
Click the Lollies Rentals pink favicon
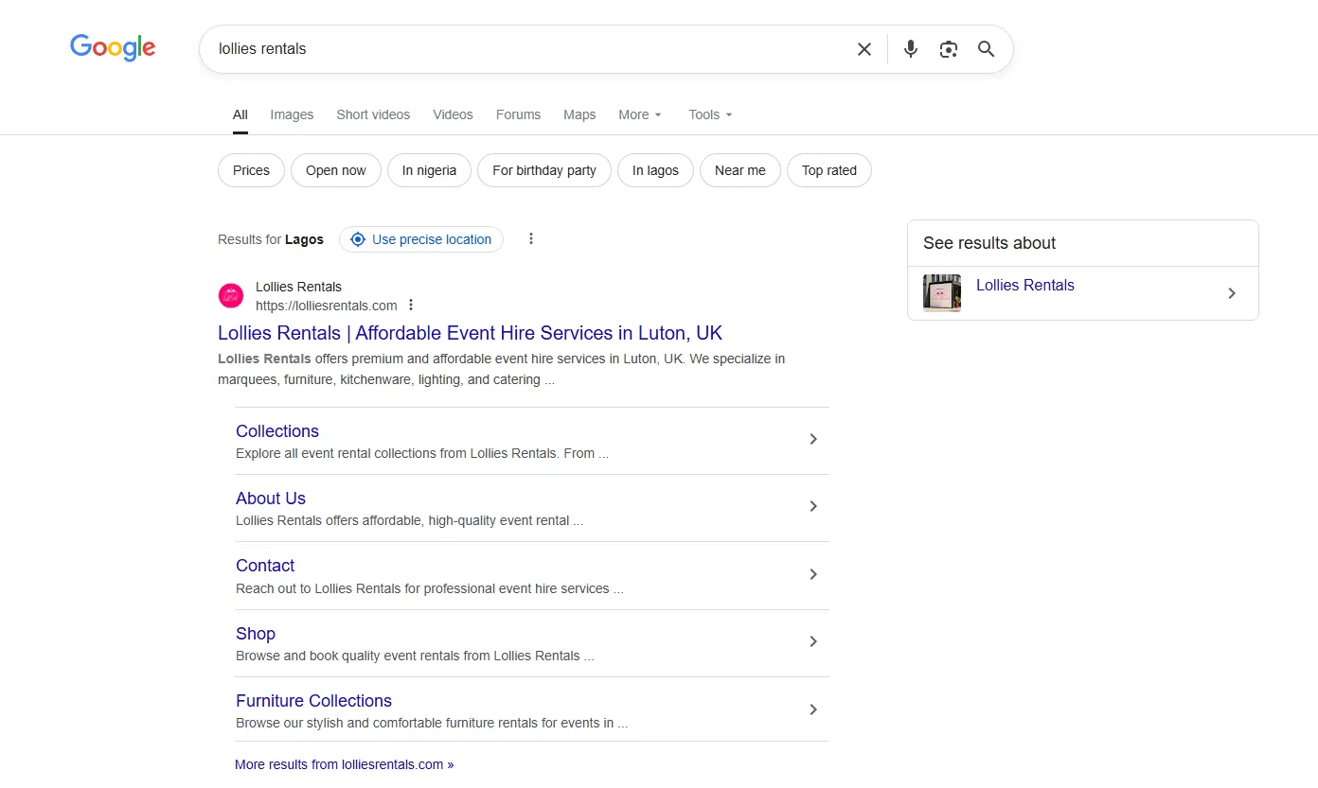(231, 295)
